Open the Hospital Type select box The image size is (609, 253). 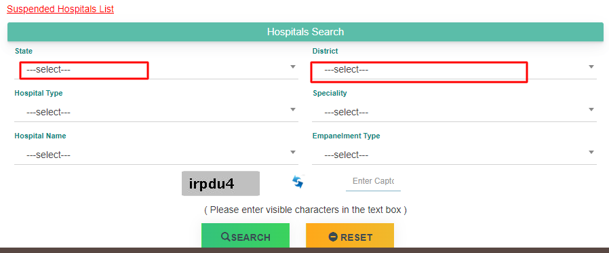click(x=156, y=113)
